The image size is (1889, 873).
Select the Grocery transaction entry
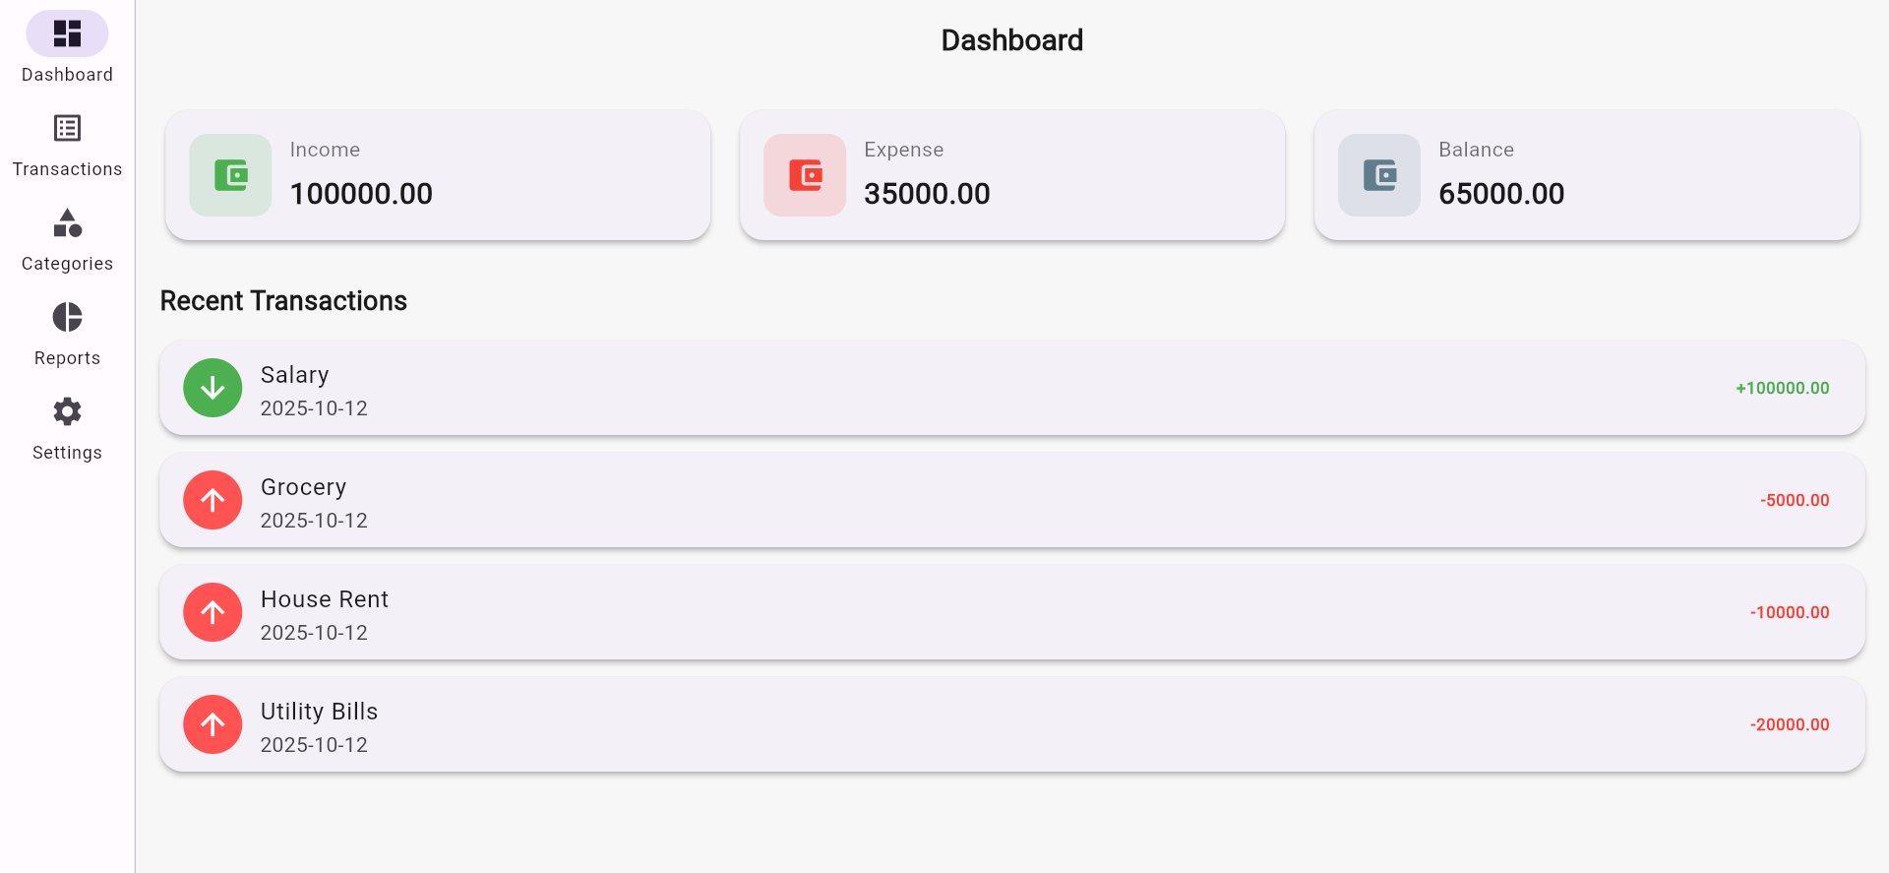pyautogui.click(x=1012, y=500)
